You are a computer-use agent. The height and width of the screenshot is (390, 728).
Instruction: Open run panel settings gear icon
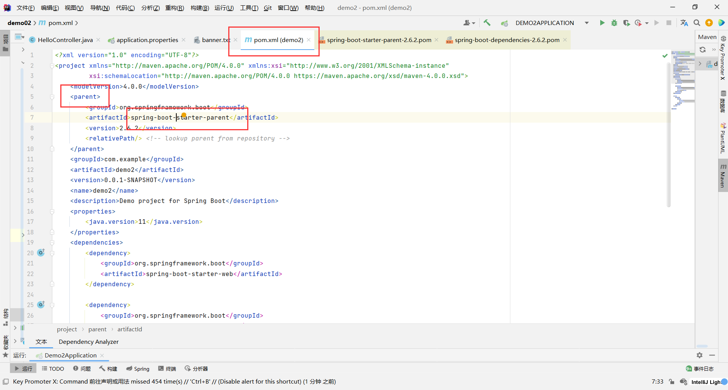coord(700,355)
